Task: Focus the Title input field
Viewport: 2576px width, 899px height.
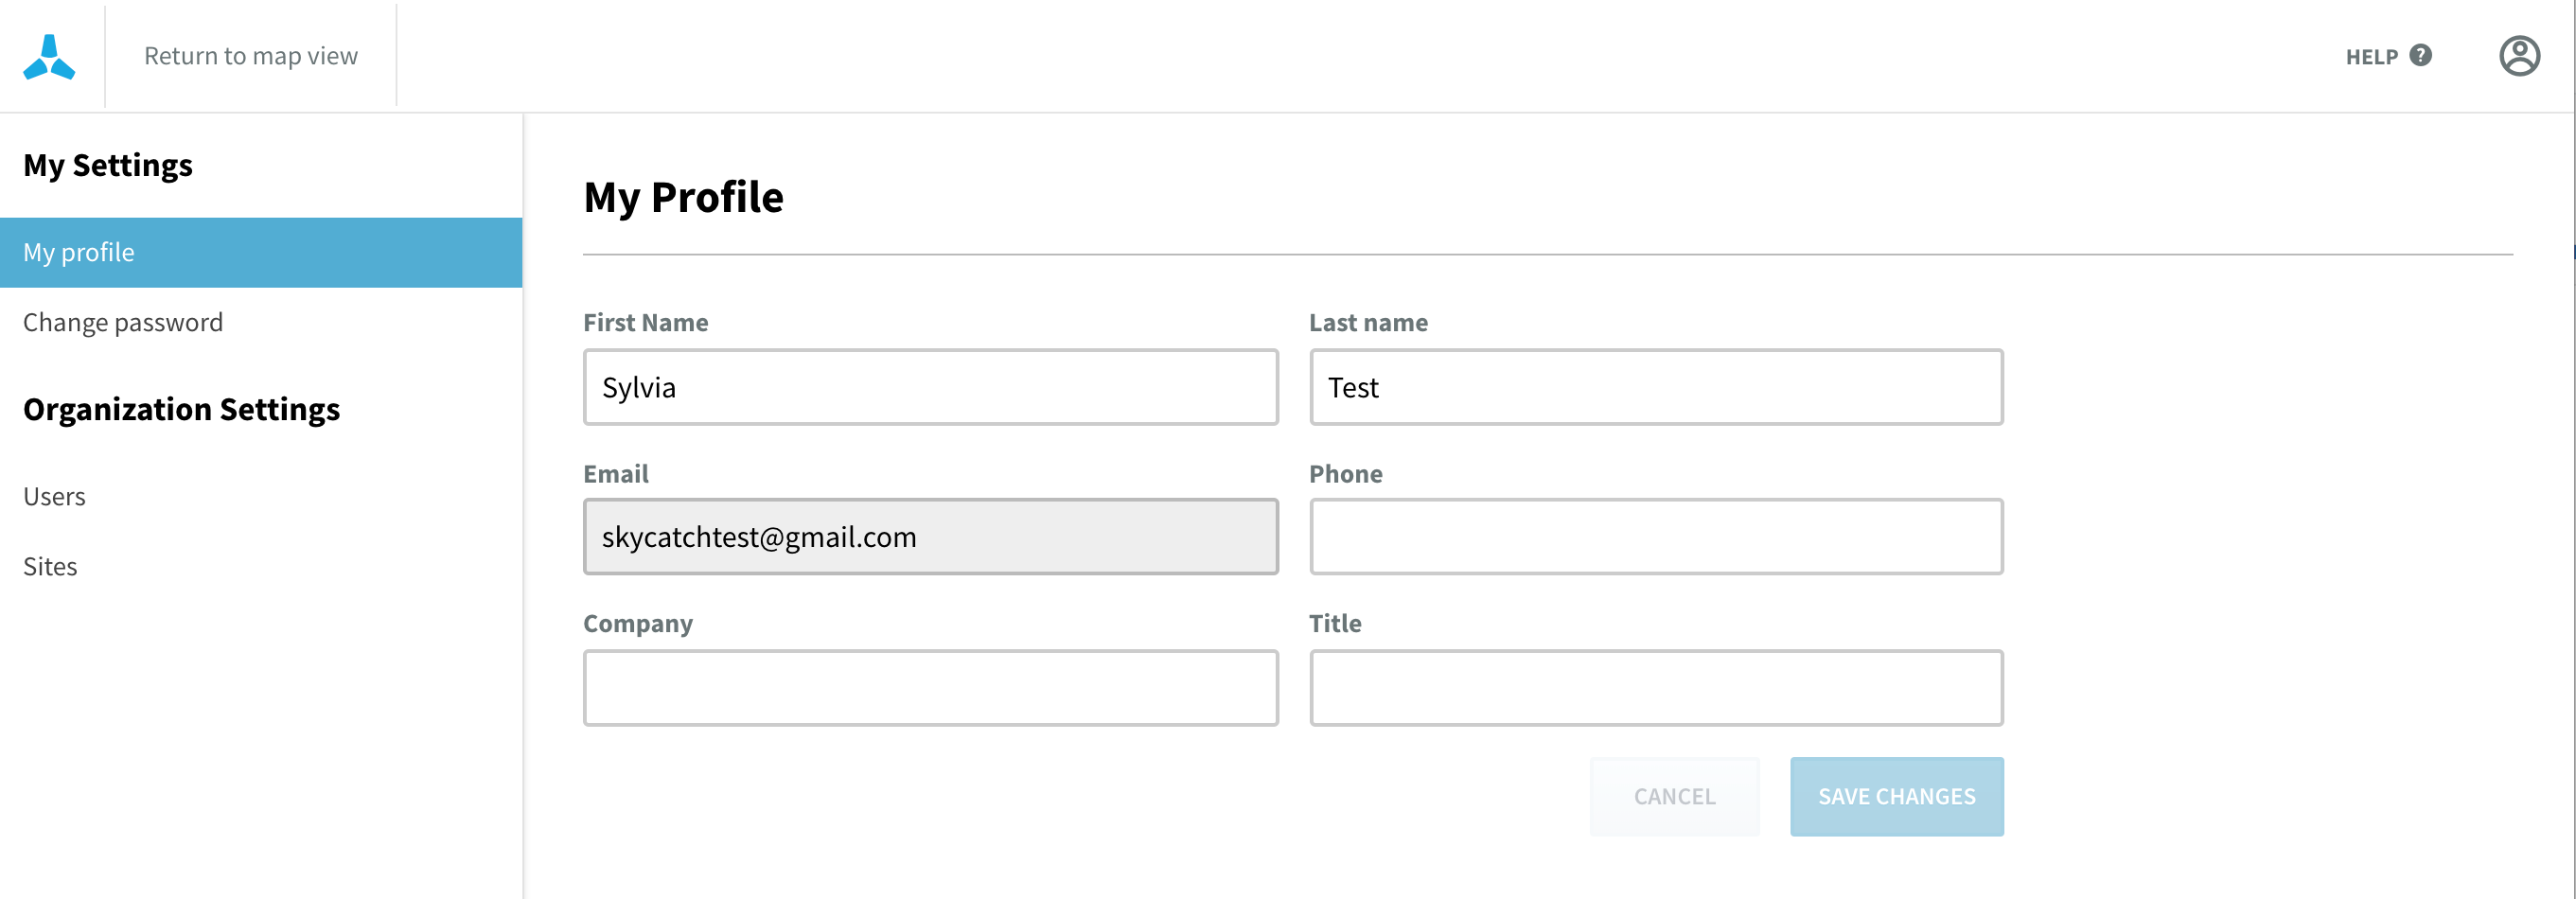Action: [x=1656, y=688]
